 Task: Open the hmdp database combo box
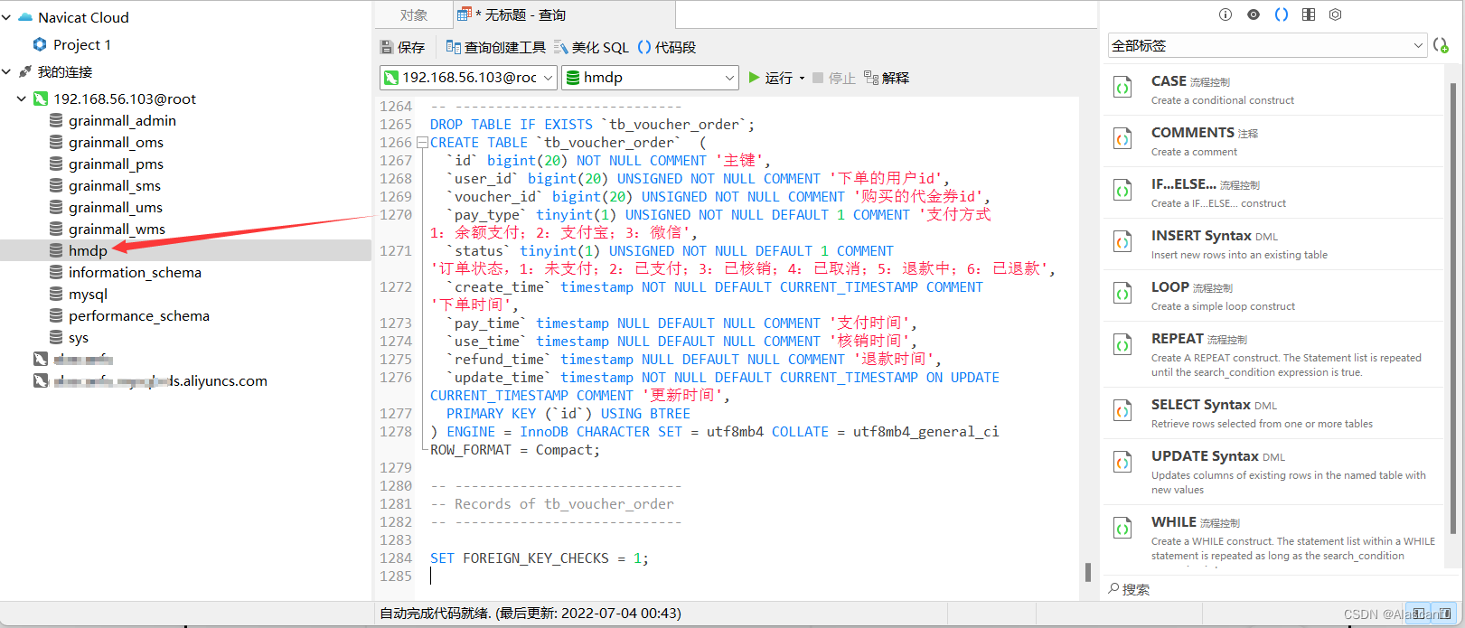(x=650, y=78)
